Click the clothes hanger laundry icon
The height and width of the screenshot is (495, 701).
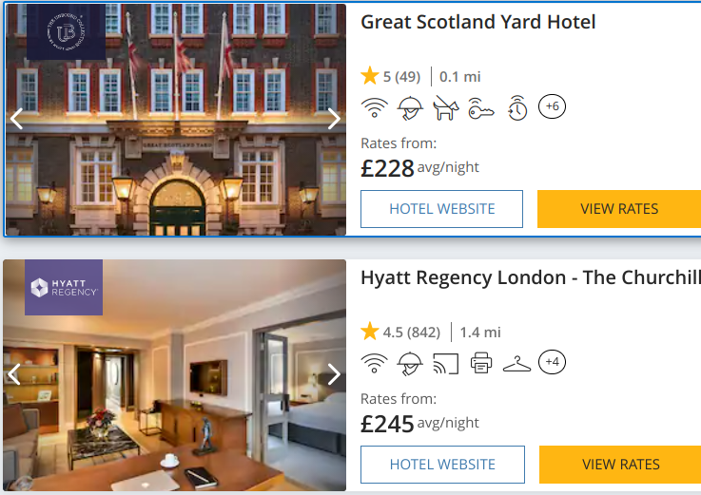pyautogui.click(x=516, y=364)
